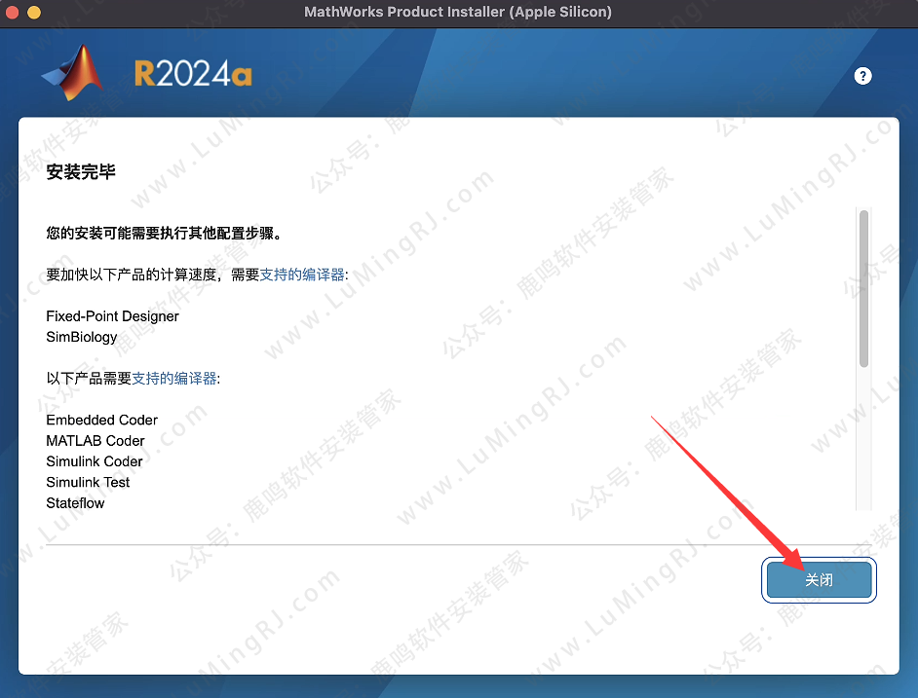This screenshot has height=698, width=918.
Task: Select the Simulink Test entry
Action: pyautogui.click(x=88, y=483)
